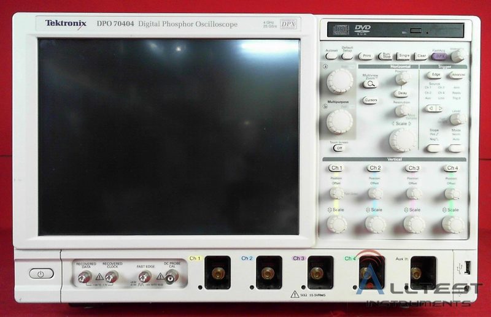
Task: Switch the Touch Screen Off button
Action: click(339, 148)
